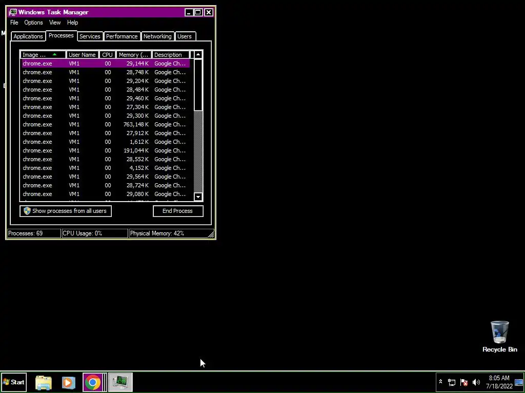Screen dimensions: 525x393
Task: Open the Users tab
Action: pos(185,36)
